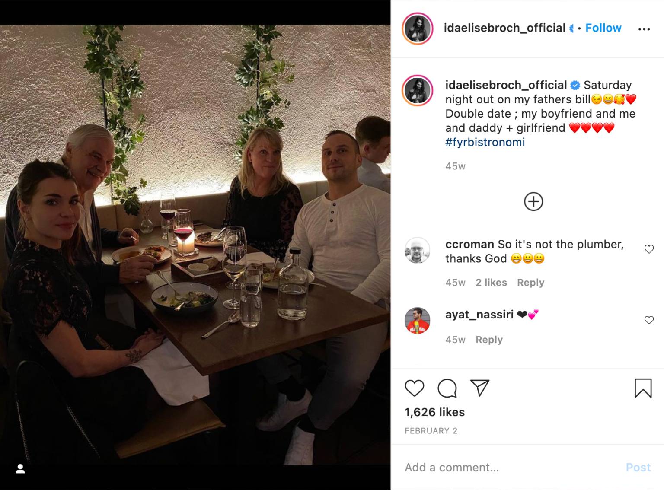View ayat_nassiri's profile avatar

[417, 321]
